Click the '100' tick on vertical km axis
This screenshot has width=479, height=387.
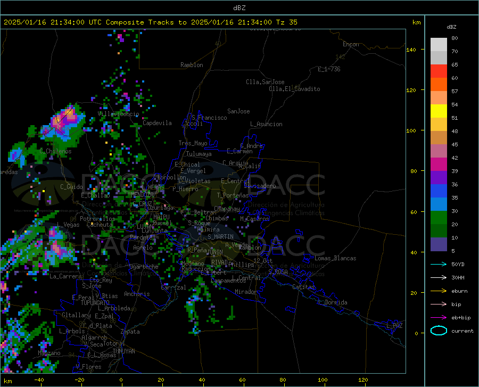coord(411,131)
